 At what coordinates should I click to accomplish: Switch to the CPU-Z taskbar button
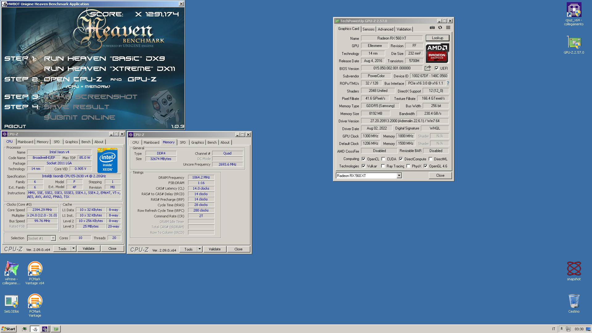click(45, 329)
